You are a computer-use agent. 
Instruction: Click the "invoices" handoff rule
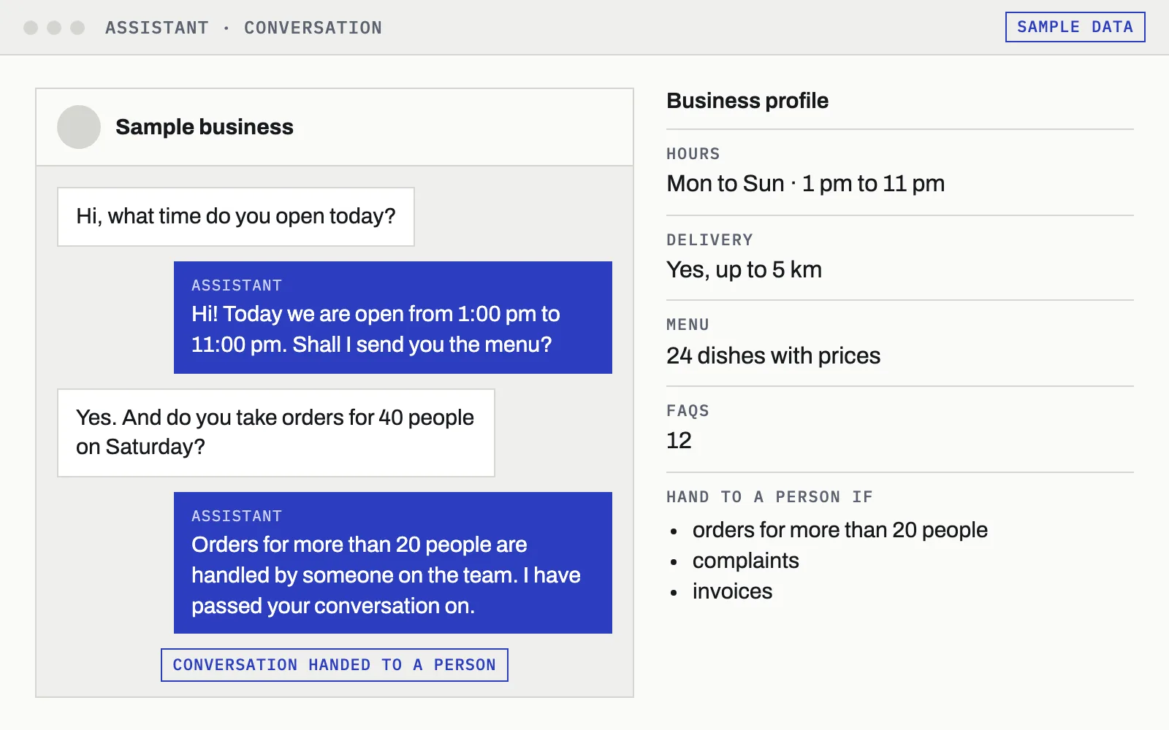point(732,591)
